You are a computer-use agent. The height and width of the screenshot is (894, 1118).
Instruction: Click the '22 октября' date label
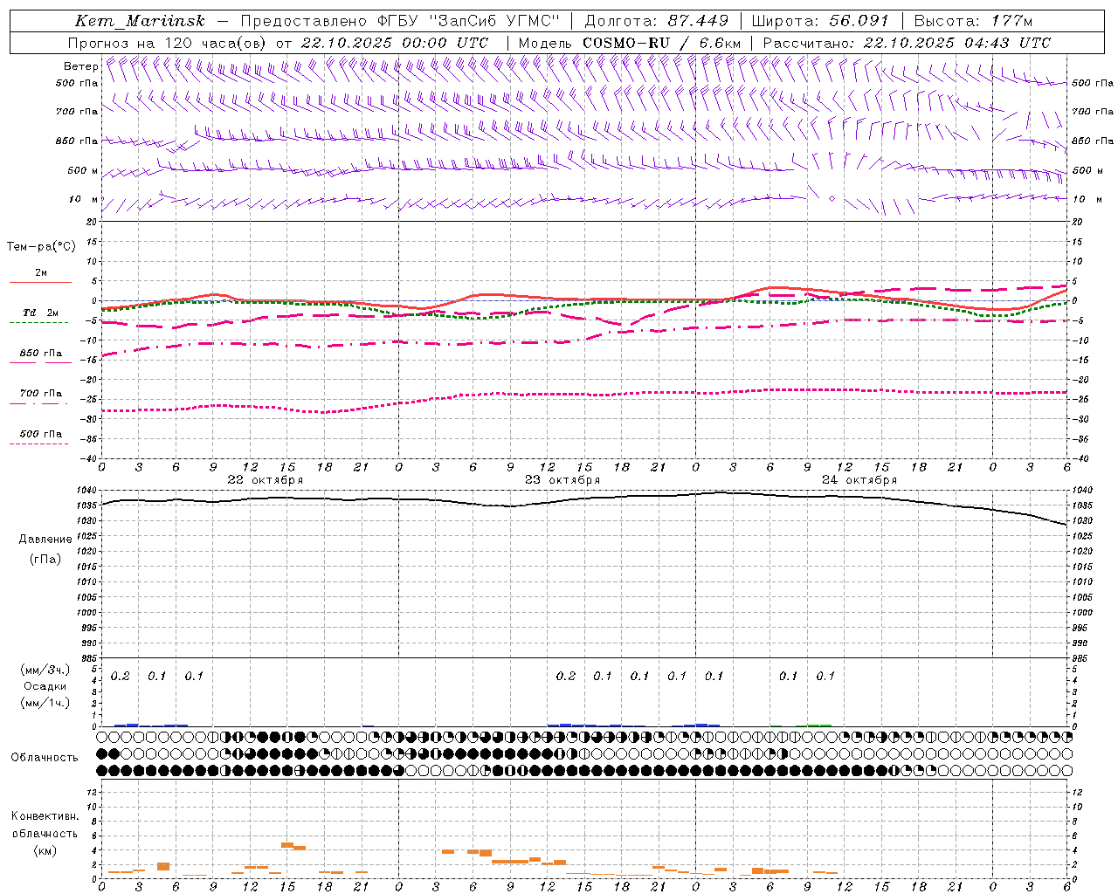[266, 480]
